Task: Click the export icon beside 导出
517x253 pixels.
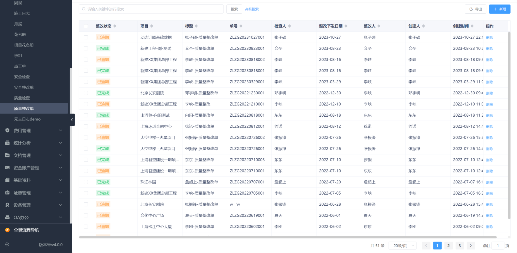Action: pyautogui.click(x=470, y=9)
